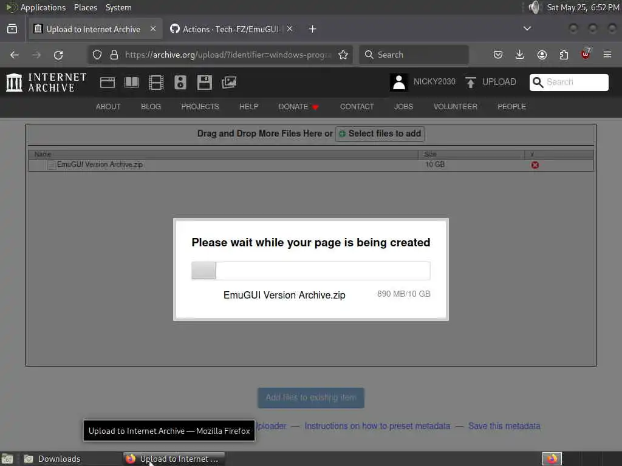Open the ABOUT nav link

click(x=108, y=107)
